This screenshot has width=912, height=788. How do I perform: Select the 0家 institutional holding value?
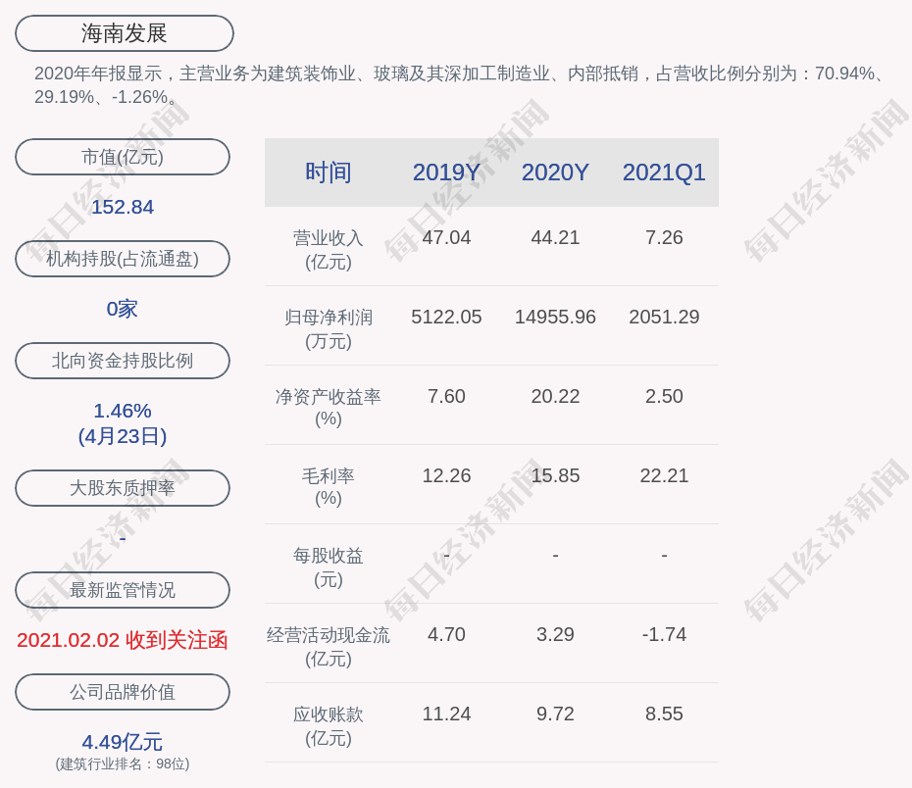click(x=123, y=309)
